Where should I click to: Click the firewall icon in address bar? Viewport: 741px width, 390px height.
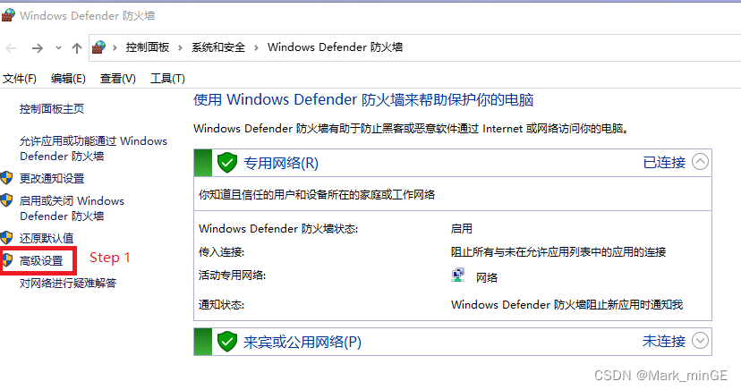(x=98, y=47)
